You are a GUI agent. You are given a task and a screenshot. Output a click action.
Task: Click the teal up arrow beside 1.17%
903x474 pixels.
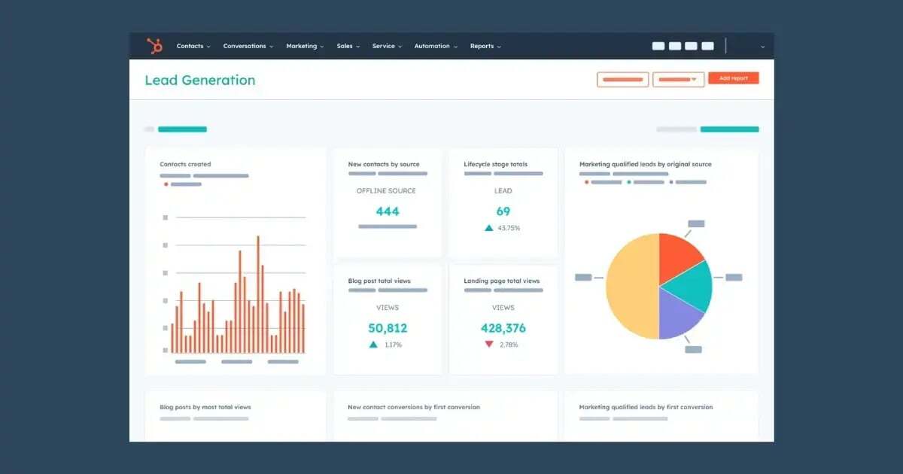pyautogui.click(x=374, y=345)
